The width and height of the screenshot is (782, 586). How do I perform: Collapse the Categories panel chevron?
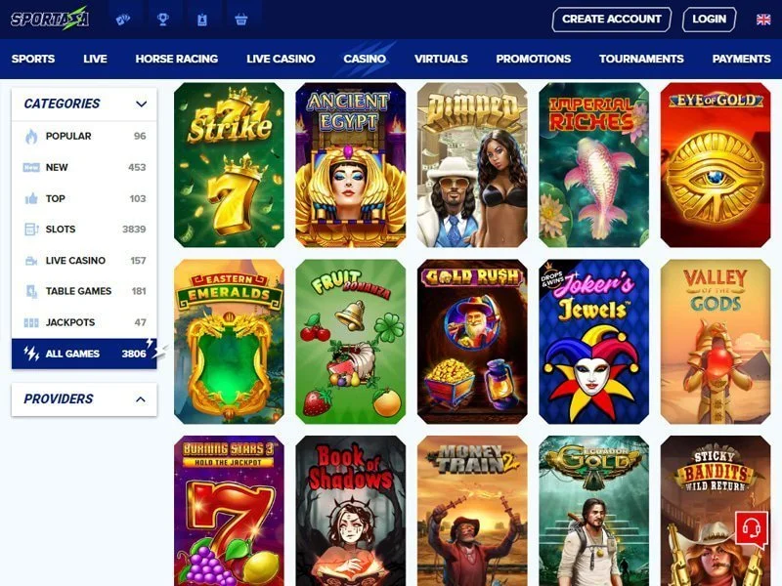pyautogui.click(x=141, y=104)
